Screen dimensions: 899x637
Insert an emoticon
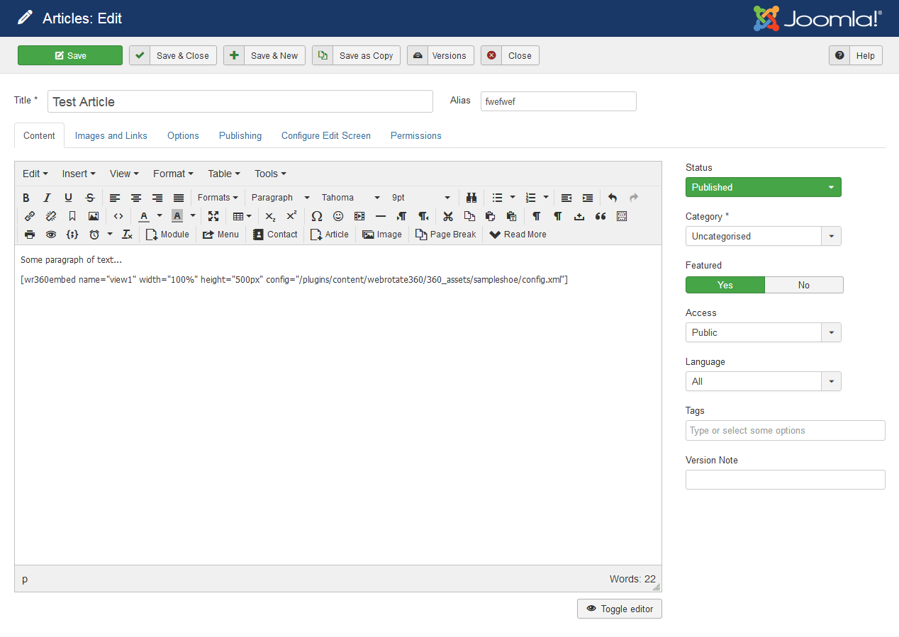(338, 216)
